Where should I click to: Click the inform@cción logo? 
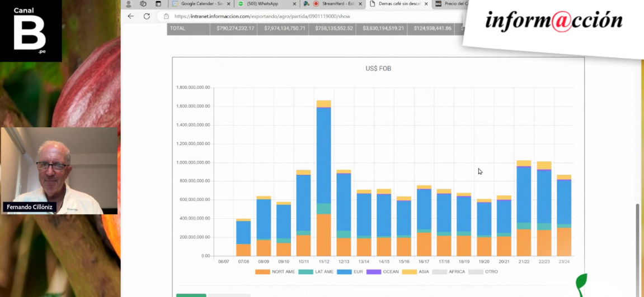tap(554, 21)
